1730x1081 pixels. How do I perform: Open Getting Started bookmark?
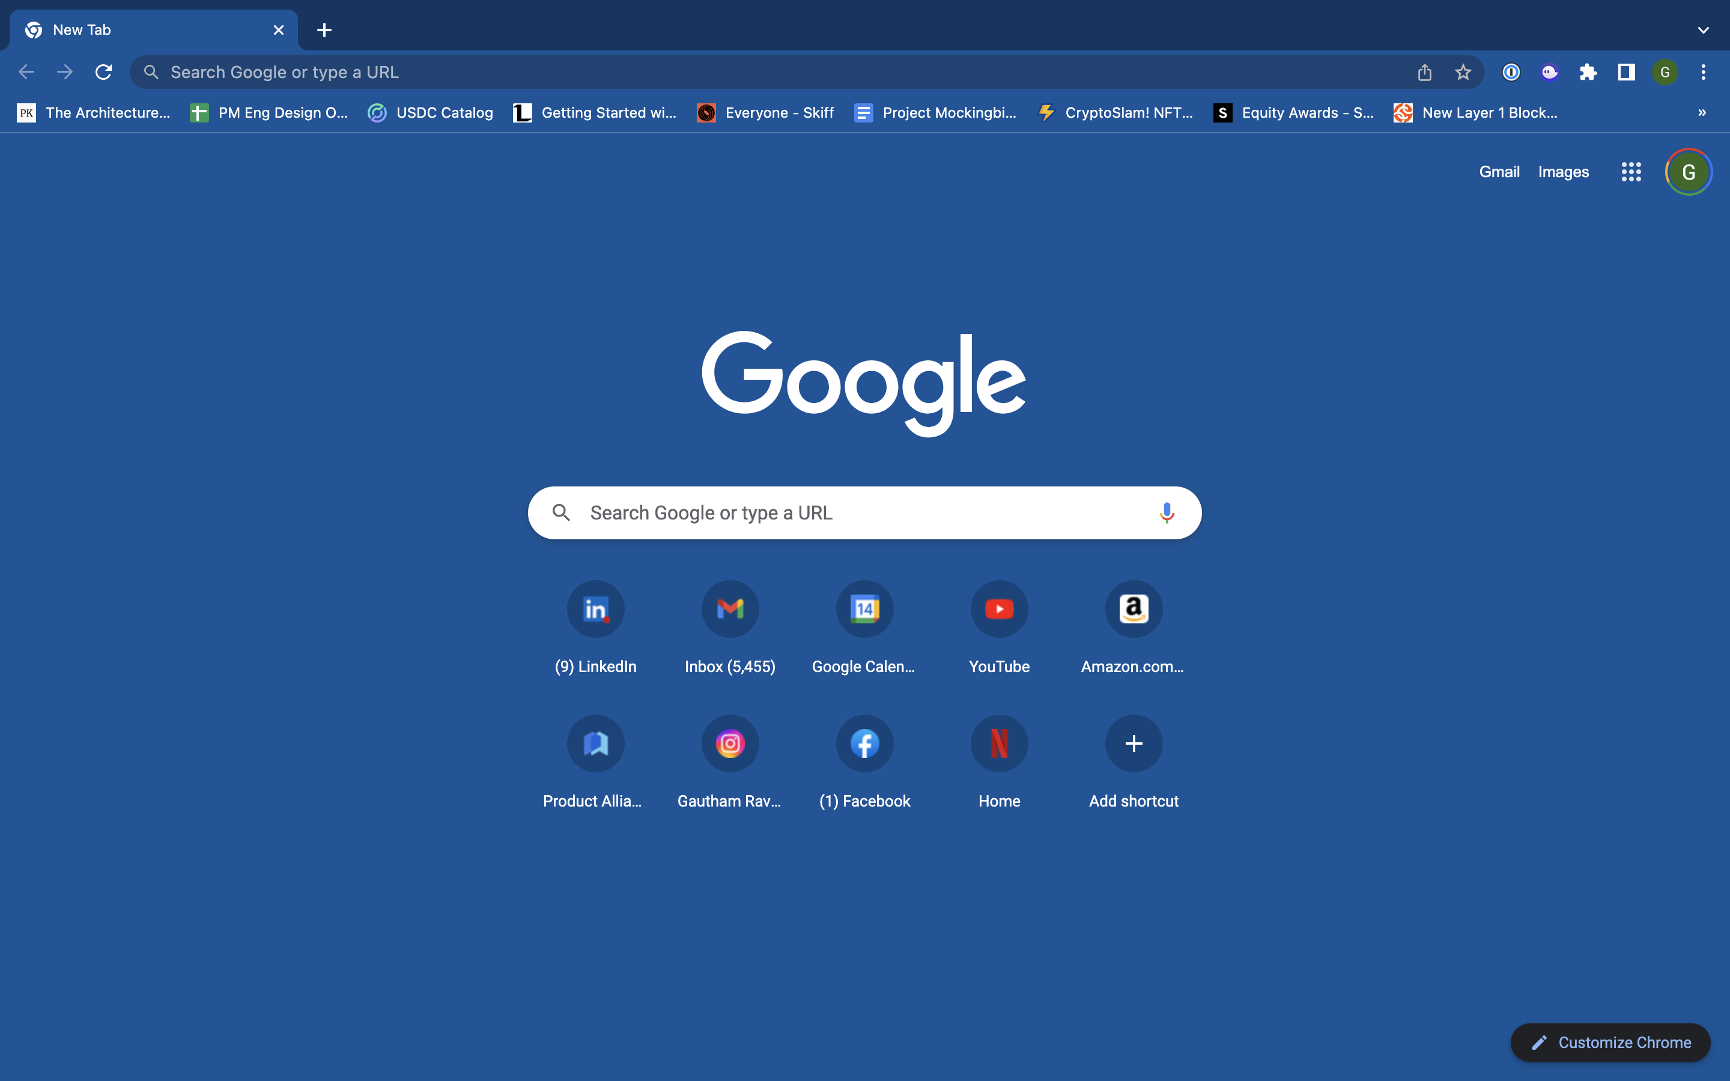595,112
